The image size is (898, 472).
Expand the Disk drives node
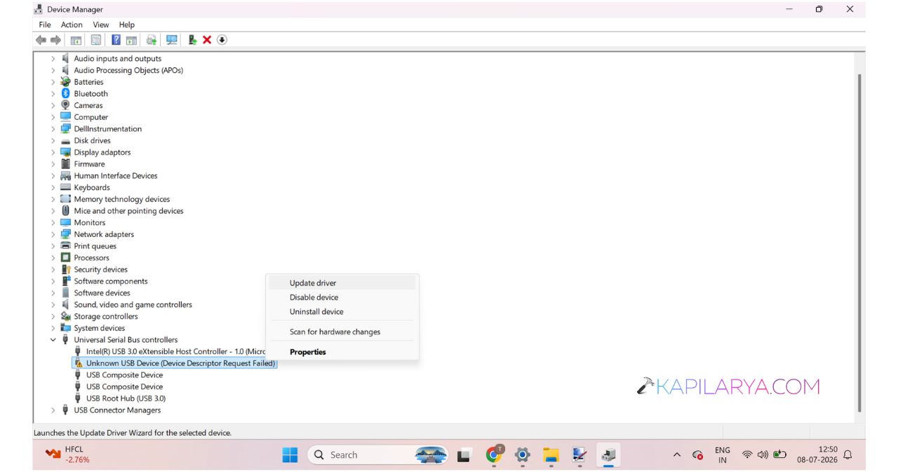(x=53, y=140)
